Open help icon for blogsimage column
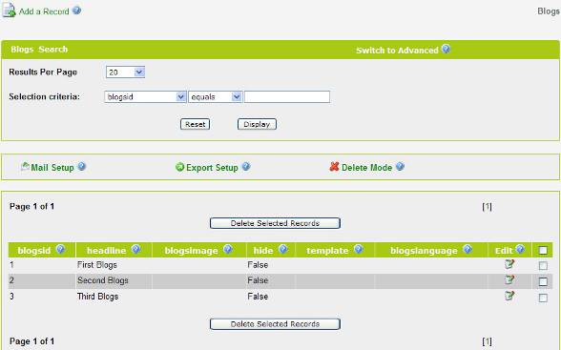Image resolution: width=561 pixels, height=350 pixels. (x=228, y=249)
